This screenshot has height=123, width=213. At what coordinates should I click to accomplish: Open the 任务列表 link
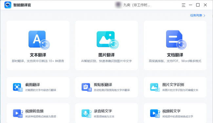click(x=196, y=15)
